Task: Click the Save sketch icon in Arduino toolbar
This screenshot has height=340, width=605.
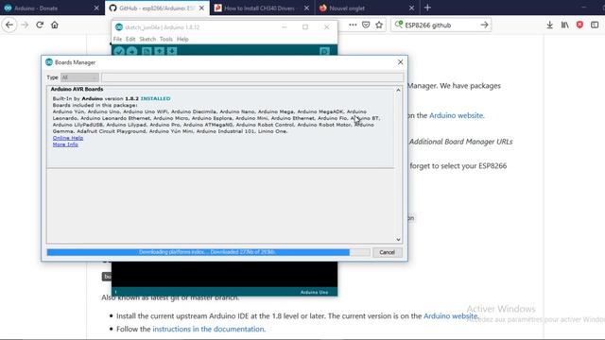Action: 172,51
